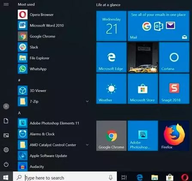
Task: Launch Slack from the app list
Action: (x=53, y=47)
